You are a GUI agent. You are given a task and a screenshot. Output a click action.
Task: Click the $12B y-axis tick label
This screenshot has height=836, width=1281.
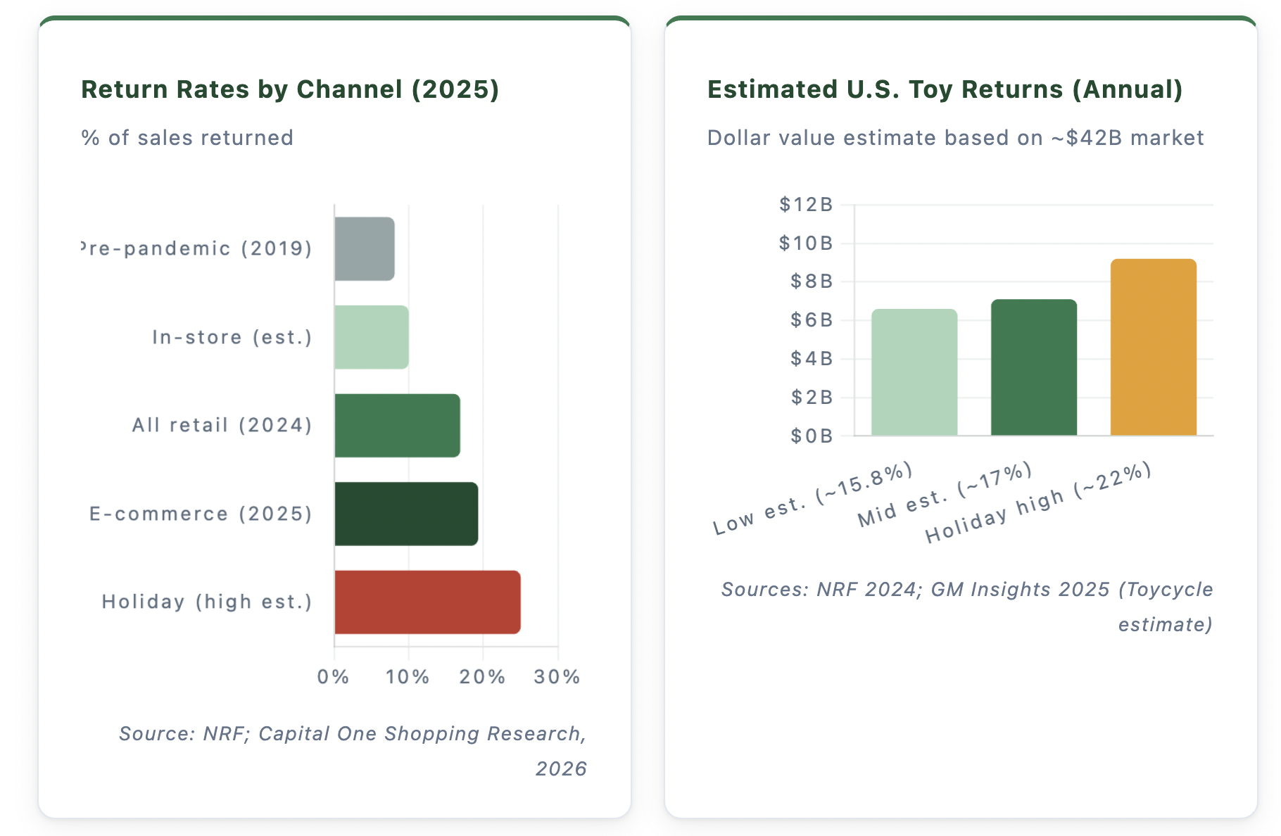806,205
